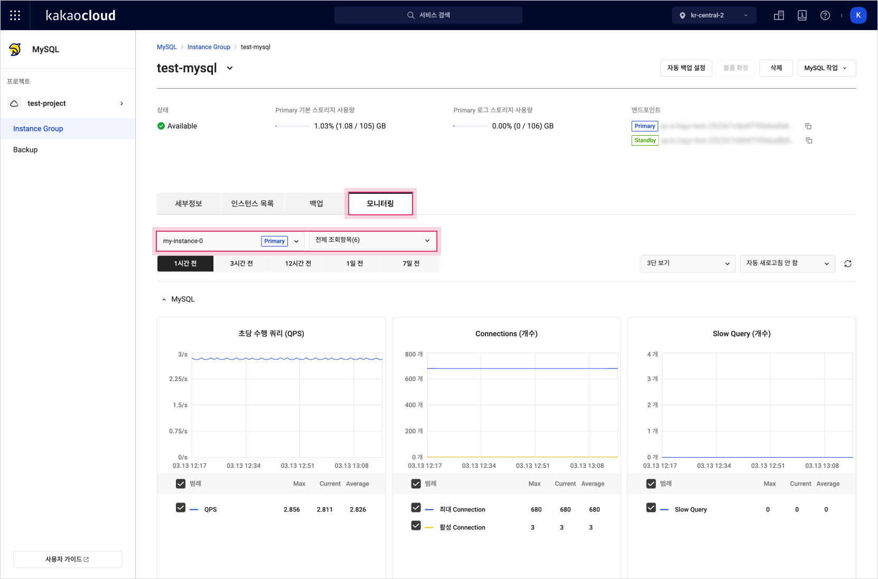The image size is (878, 579).
Task: Open the MySQL 작업 dropdown button
Action: pos(827,68)
